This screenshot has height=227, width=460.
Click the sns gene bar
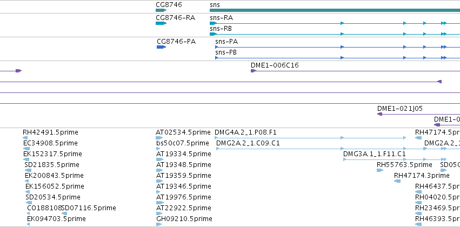pos(335,10)
